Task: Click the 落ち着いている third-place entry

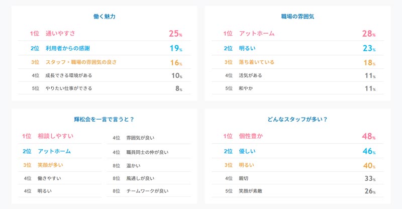Action: [x=256, y=62]
